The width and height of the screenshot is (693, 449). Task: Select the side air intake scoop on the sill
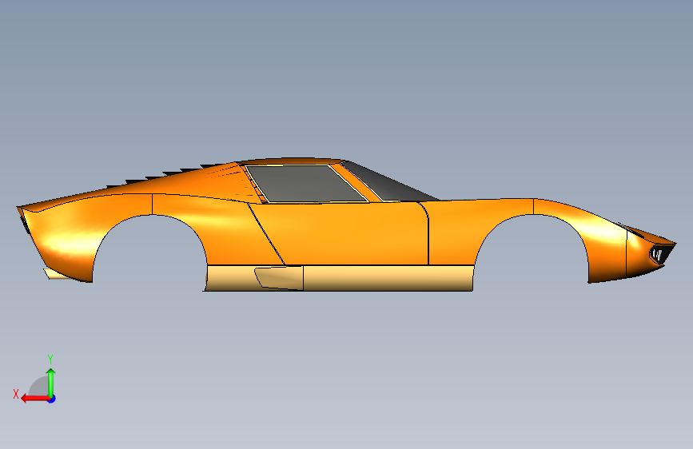(278, 277)
